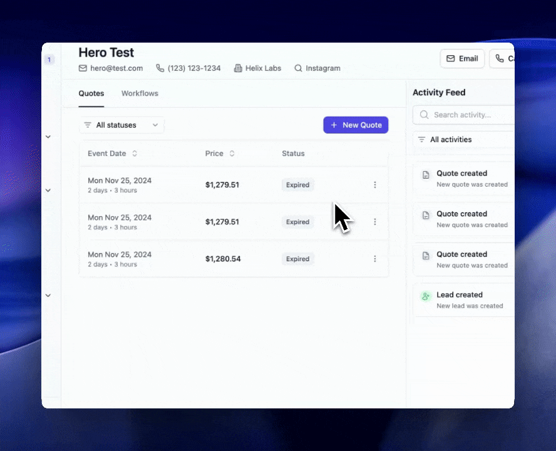Open three-dot menu for first $1,279.51 quote
The width and height of the screenshot is (556, 451).
point(375,185)
